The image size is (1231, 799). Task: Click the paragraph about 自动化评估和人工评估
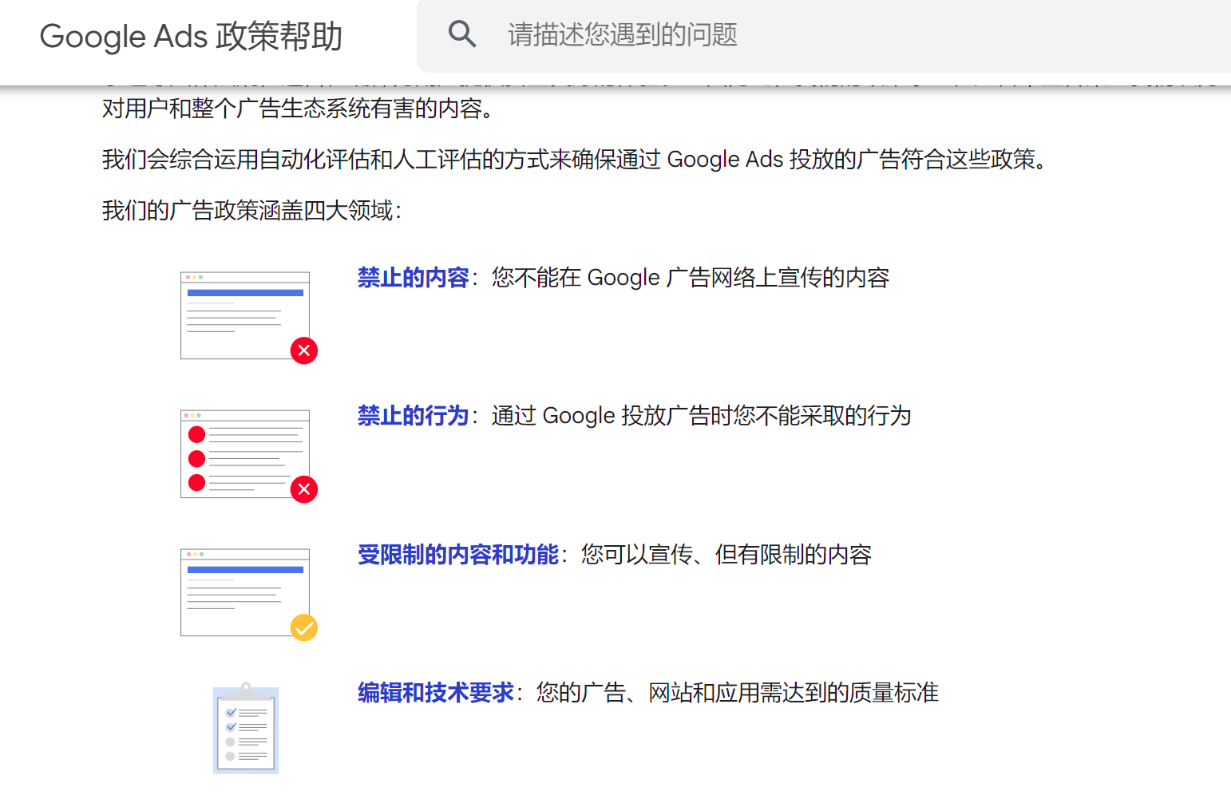[575, 160]
